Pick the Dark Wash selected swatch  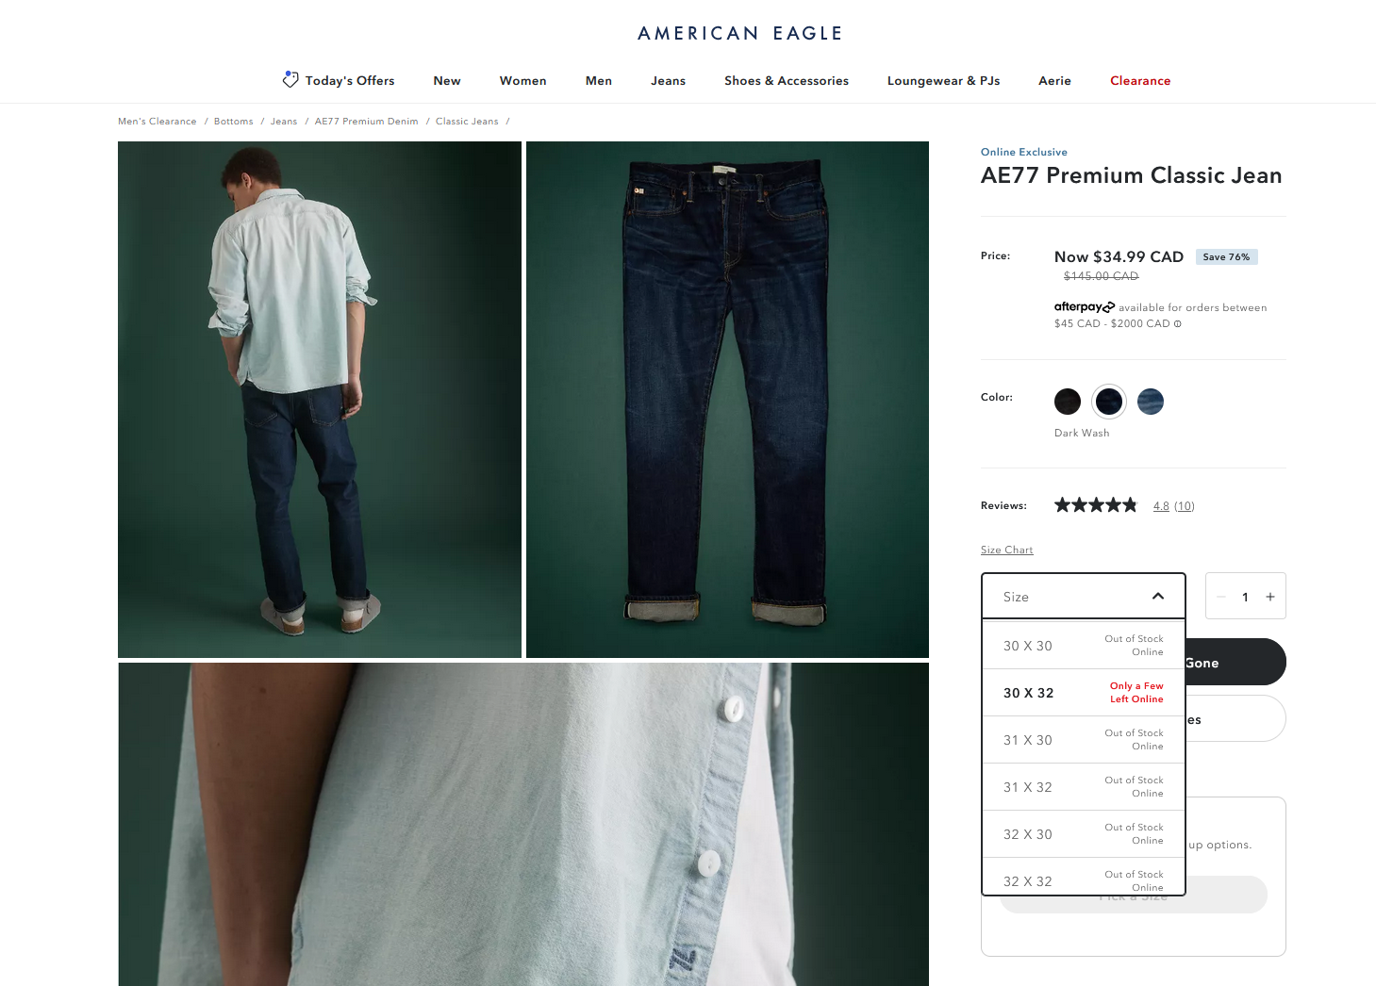1109,402
